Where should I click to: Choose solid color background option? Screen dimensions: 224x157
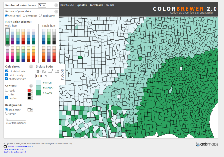(7, 109)
